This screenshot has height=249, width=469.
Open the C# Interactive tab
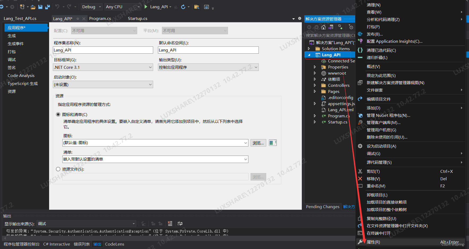click(x=57, y=244)
